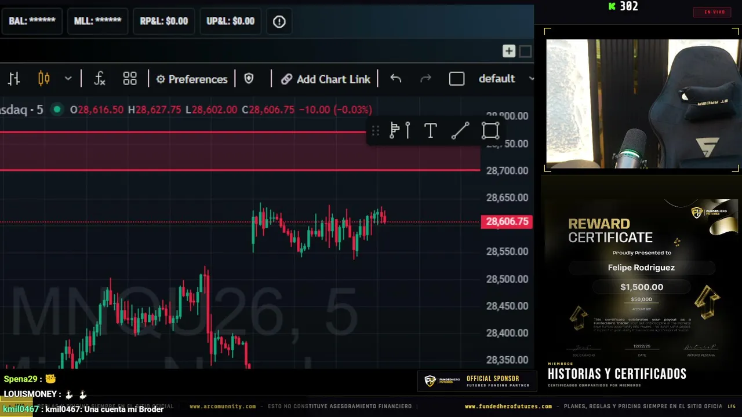
Task: Click the -10.00 (-0.03%) change text
Action: [x=336, y=109]
